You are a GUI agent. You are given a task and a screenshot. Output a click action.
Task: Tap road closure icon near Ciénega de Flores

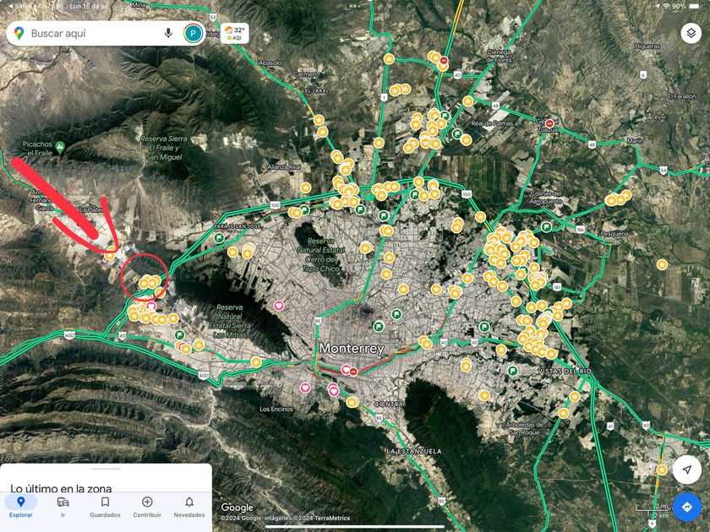444,61
